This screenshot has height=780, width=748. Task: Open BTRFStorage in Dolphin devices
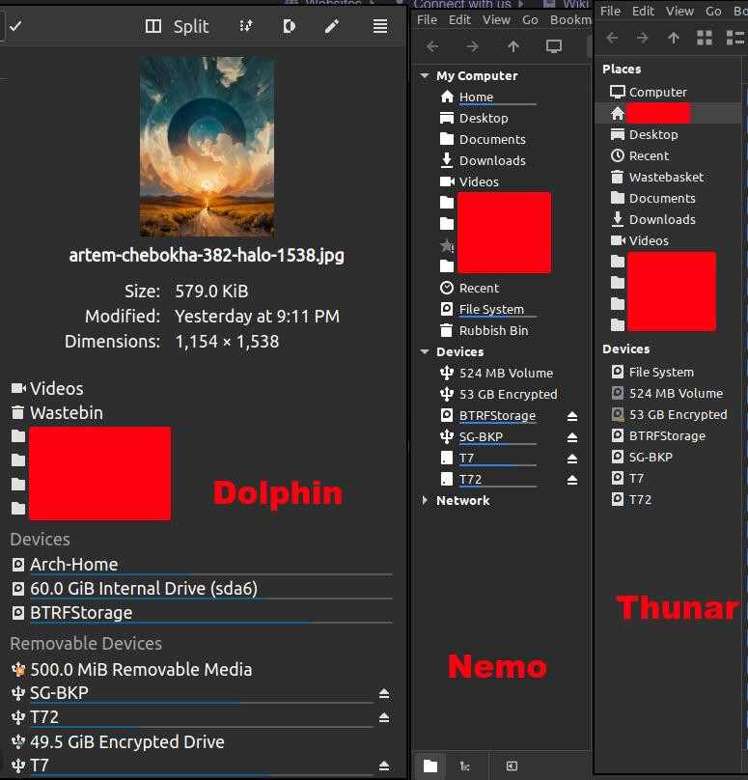[x=201, y=613]
